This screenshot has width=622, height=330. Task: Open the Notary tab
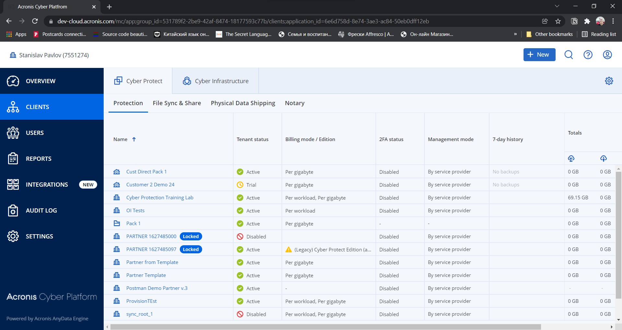click(295, 103)
